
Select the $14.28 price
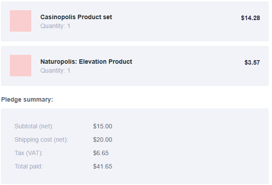pyautogui.click(x=250, y=18)
